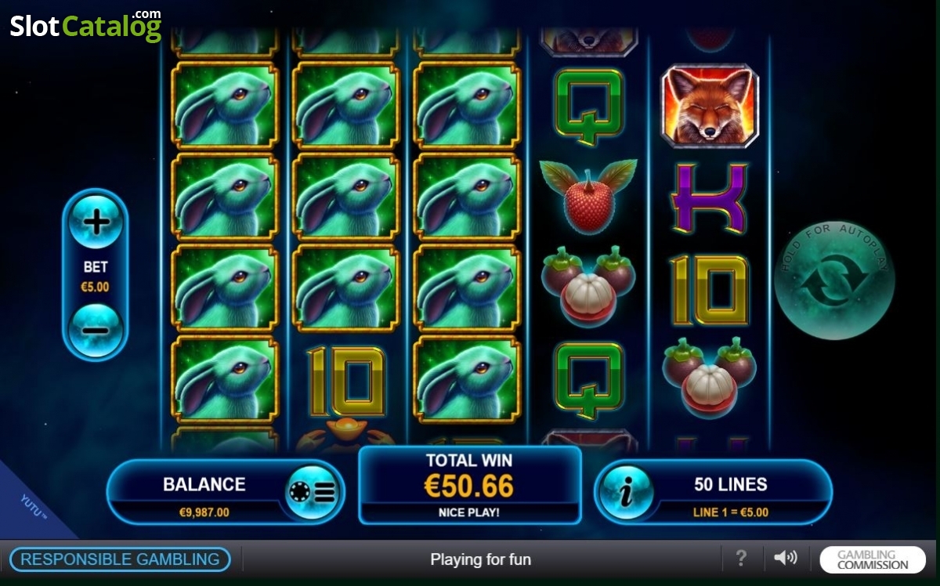The width and height of the screenshot is (940, 586).
Task: Select the Total Win display panel
Action: [x=470, y=486]
